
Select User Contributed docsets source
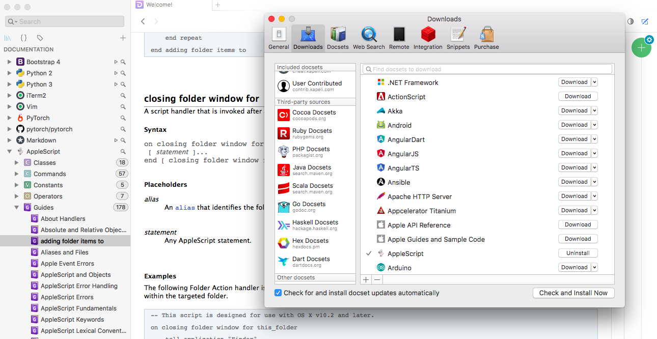[x=315, y=86]
